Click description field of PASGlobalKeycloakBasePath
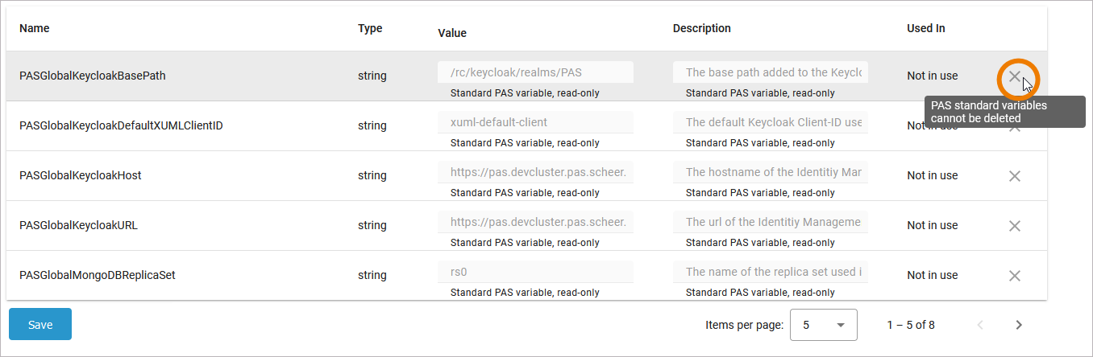 tap(770, 72)
